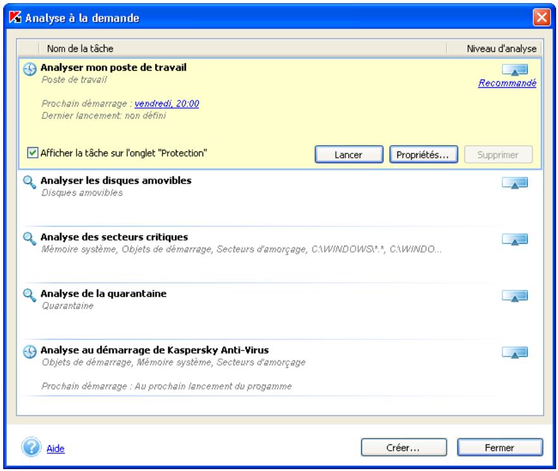Click the Quarantaine subtitle text
Viewport: 558px width, 471px height.
(68, 306)
